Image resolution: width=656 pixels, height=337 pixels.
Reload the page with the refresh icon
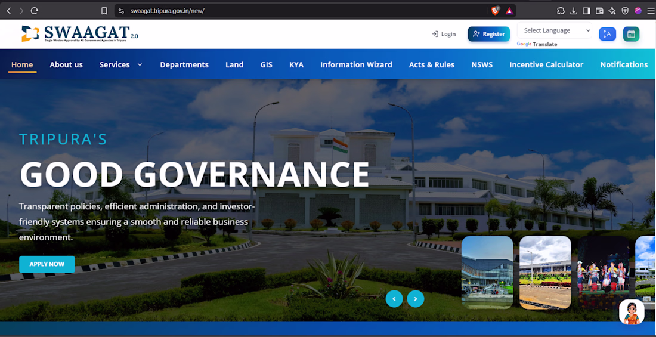coord(35,11)
